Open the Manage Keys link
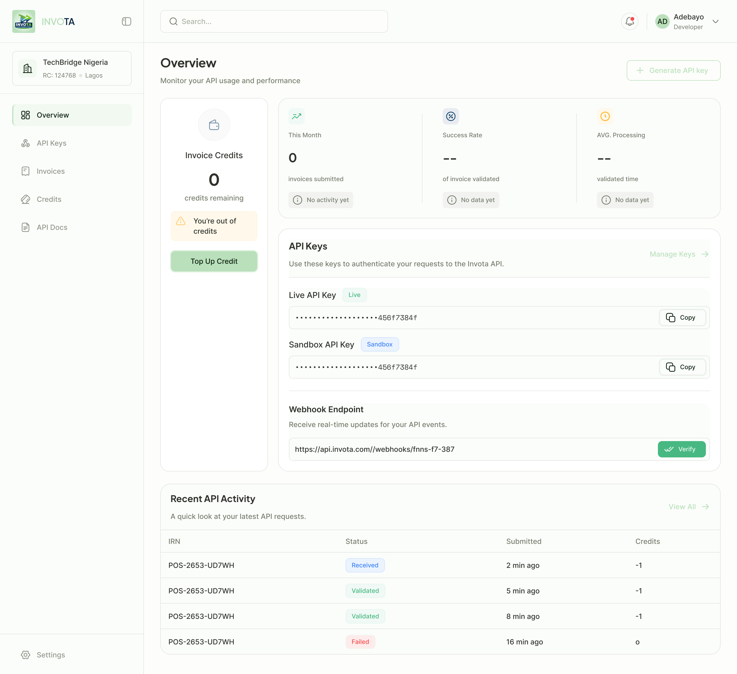 (x=679, y=254)
